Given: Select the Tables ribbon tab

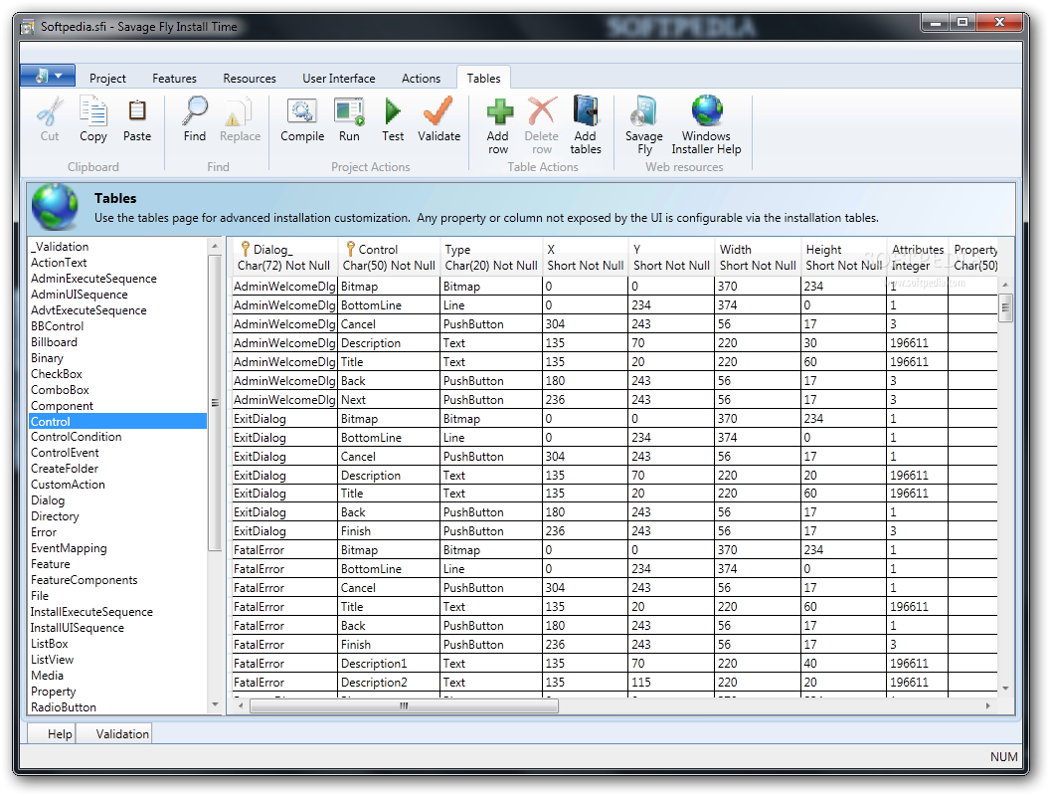Looking at the screenshot, I should pos(483,79).
